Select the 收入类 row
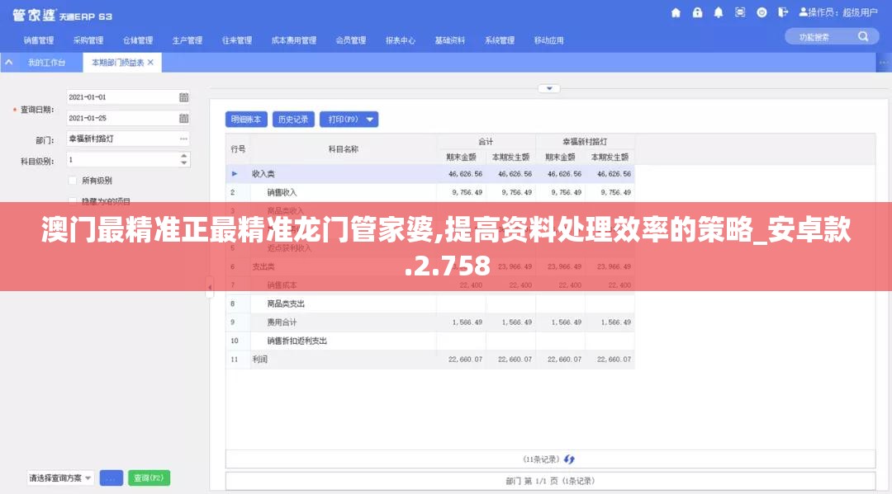Viewport: 892px width, 494px height. [430, 174]
